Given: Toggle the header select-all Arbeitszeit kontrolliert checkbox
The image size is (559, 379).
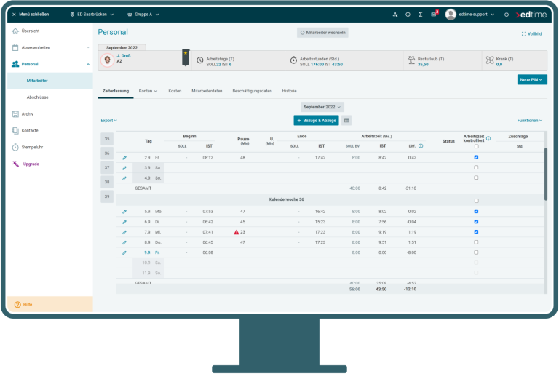Looking at the screenshot, I should coord(476,146).
